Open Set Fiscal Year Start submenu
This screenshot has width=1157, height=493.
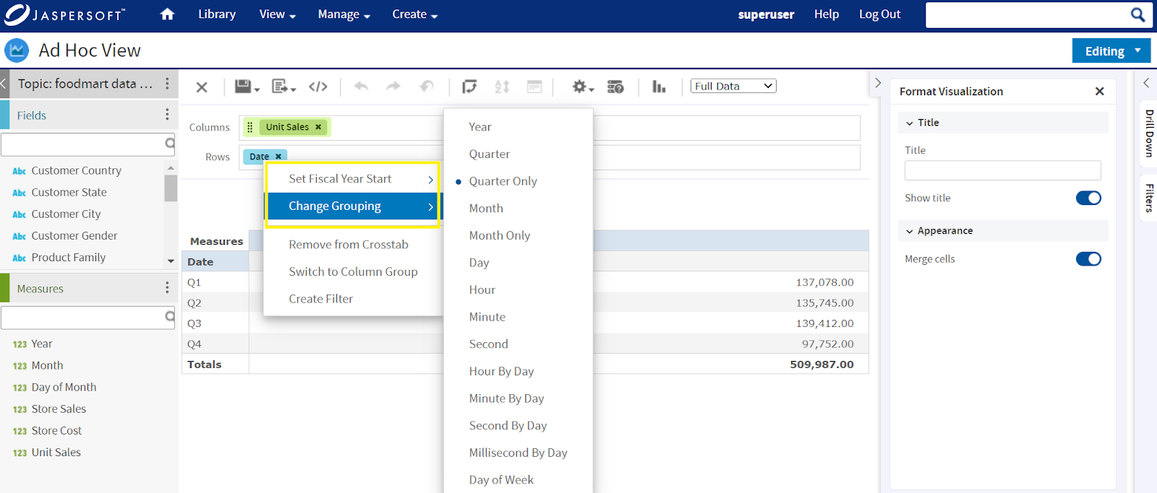coord(353,179)
